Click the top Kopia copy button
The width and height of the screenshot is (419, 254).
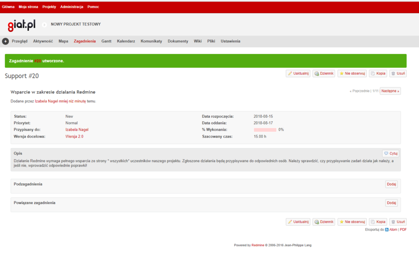378,74
